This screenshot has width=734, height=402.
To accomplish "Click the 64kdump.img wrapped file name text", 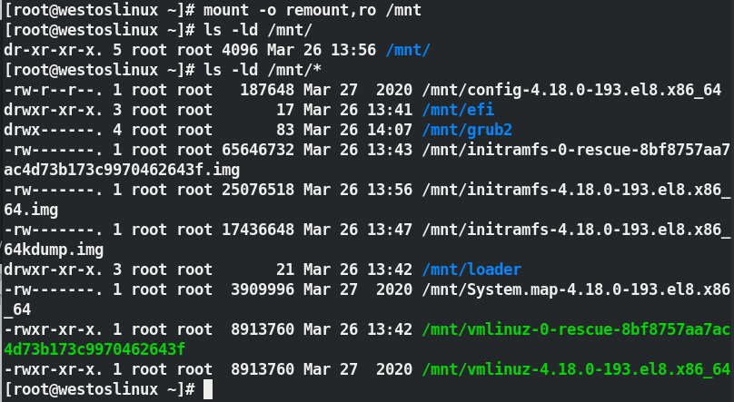I will (54, 250).
